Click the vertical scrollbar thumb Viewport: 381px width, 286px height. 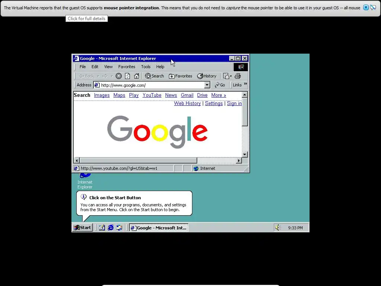[245, 112]
